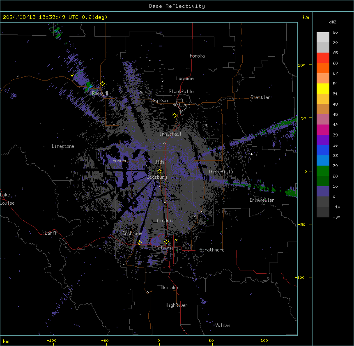Image resolution: width=354 pixels, height=346 pixels.
Task: Click the yellow v marker east of Calgary
Action: click(176, 240)
